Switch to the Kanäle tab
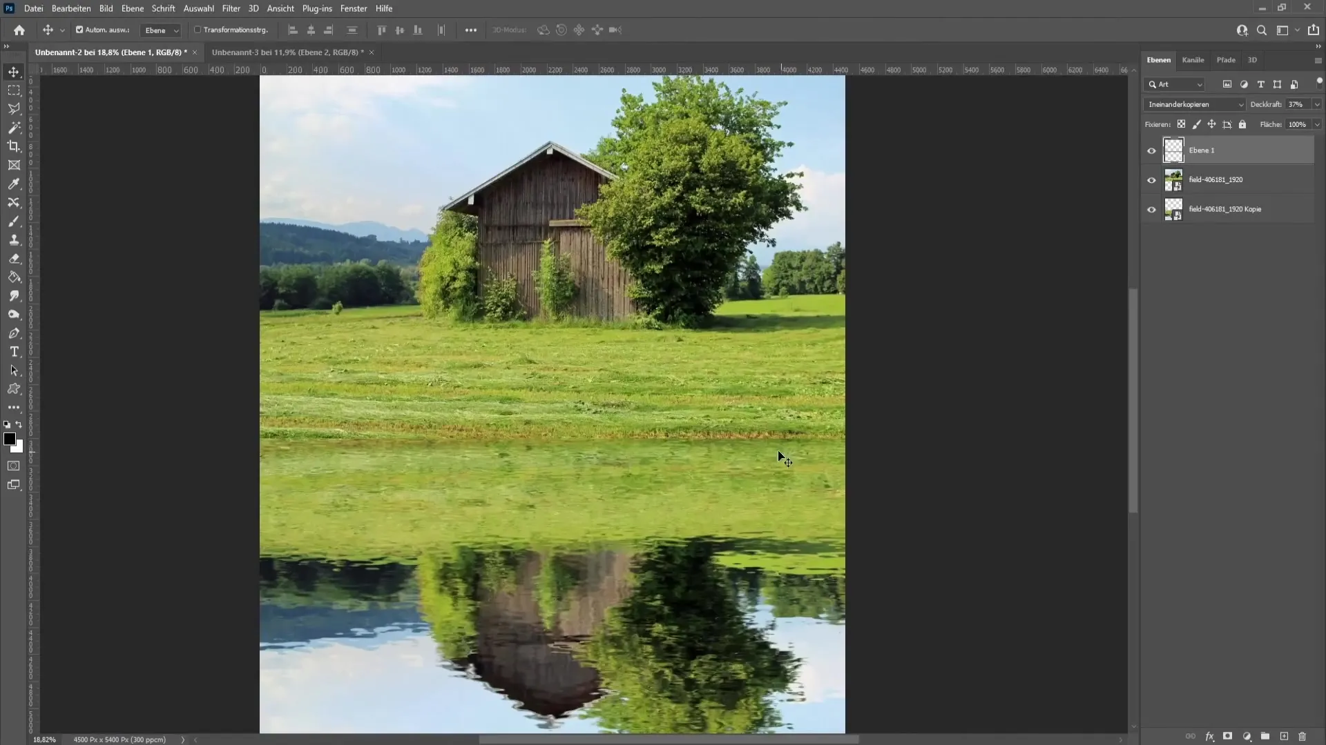This screenshot has height=745, width=1326. tap(1195, 59)
